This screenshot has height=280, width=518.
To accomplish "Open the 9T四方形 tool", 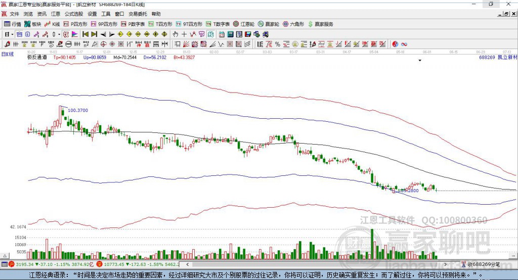I will point(189,24).
